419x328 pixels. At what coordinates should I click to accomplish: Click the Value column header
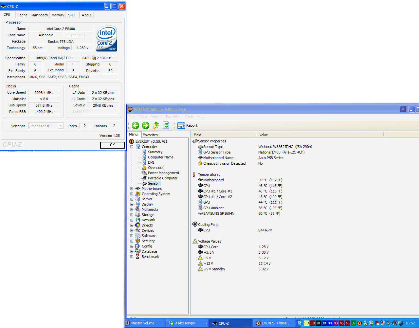click(319, 135)
